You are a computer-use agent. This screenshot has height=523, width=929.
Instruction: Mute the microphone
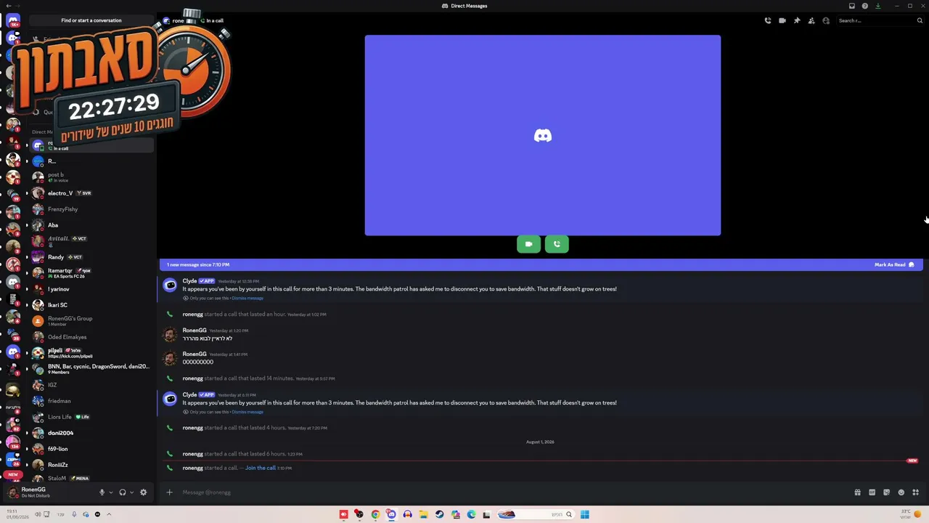[102, 492]
